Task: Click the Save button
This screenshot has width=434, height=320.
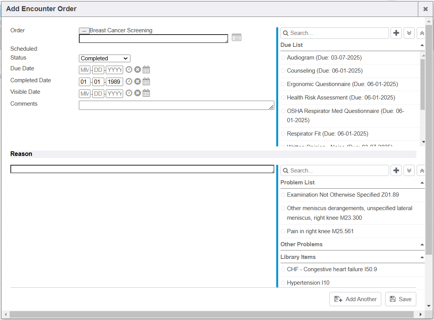Action: (x=401, y=299)
